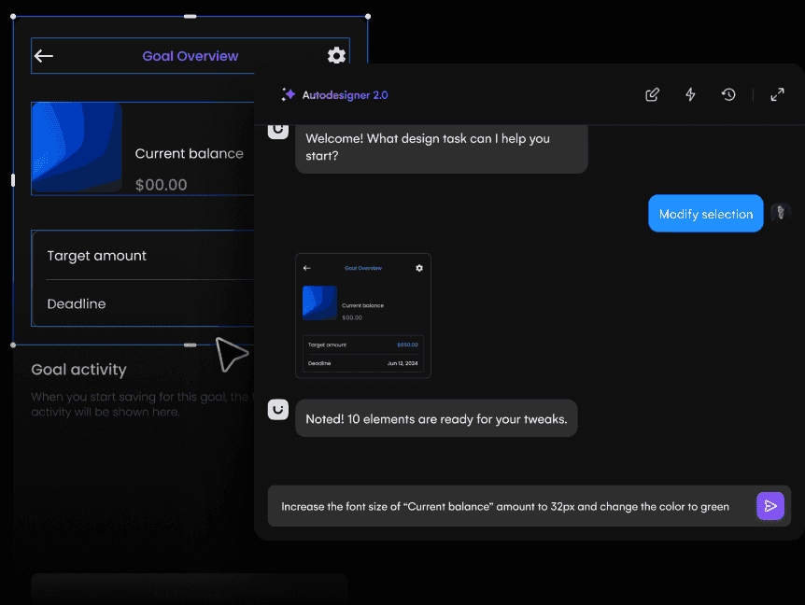Click the bot avatar next to the Welcome message
The height and width of the screenshot is (605, 805).
click(x=277, y=131)
